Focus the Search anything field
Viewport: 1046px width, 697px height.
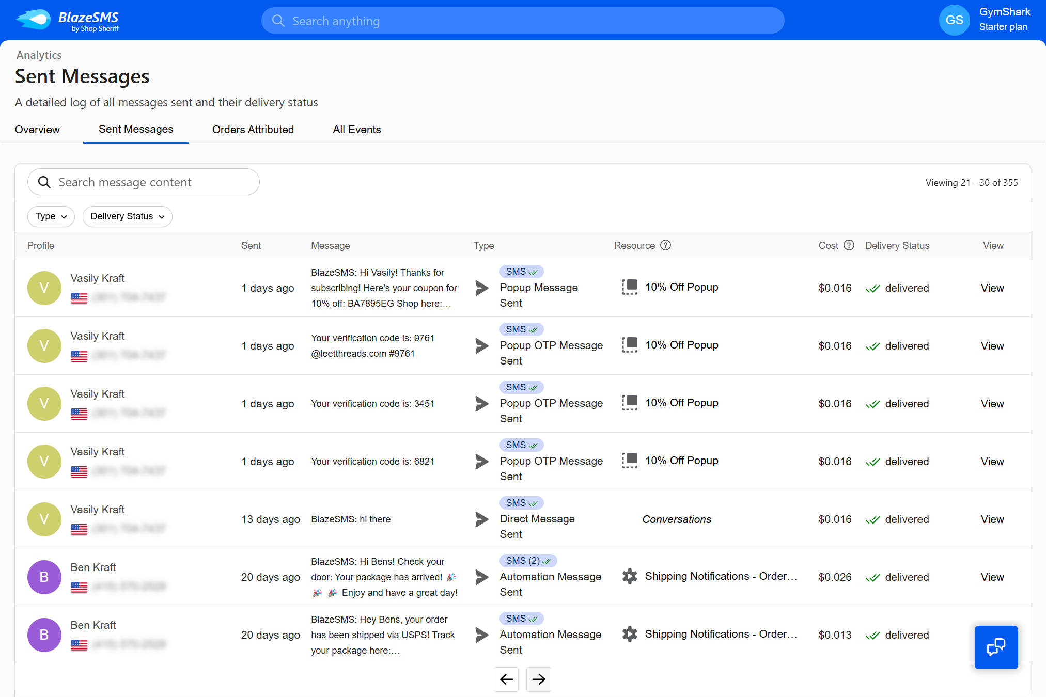pyautogui.click(x=523, y=21)
